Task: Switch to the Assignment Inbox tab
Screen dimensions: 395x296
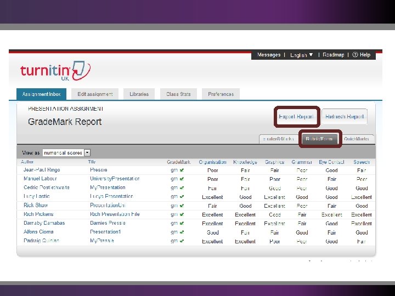Action: coord(41,94)
